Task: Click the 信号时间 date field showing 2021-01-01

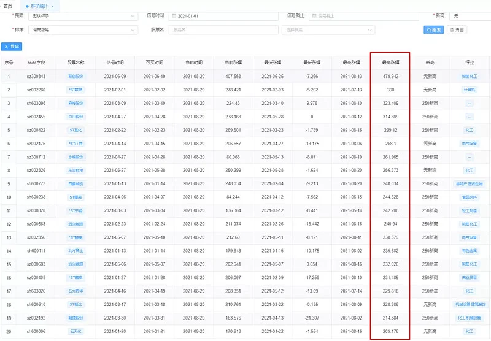Action: (223, 16)
